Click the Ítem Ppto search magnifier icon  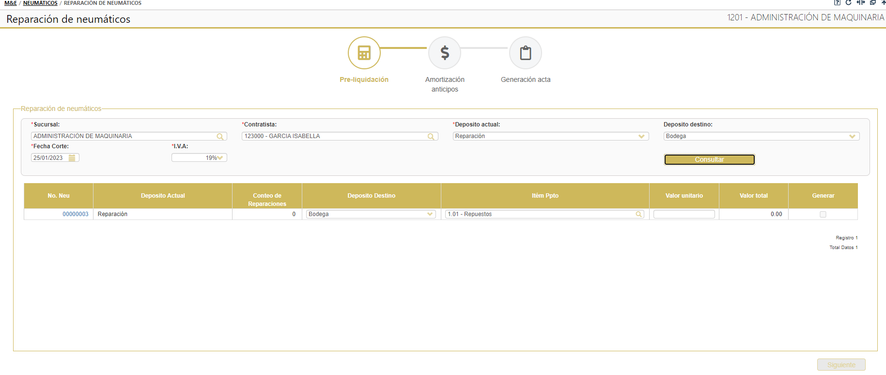[639, 214]
